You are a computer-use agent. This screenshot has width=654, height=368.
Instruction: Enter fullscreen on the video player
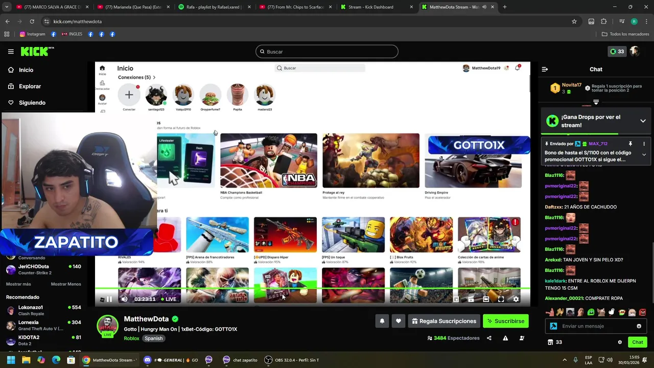[501, 300]
